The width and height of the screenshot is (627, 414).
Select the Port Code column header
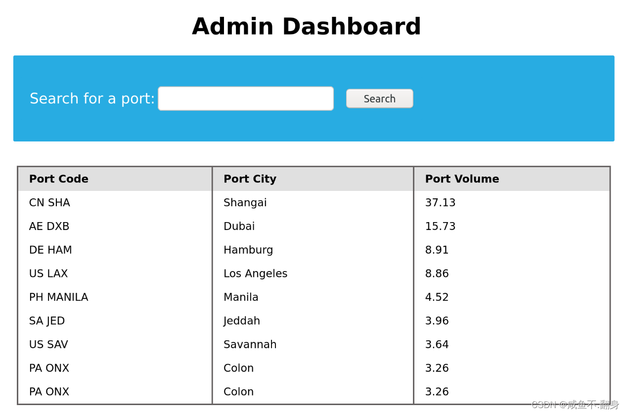pos(59,179)
